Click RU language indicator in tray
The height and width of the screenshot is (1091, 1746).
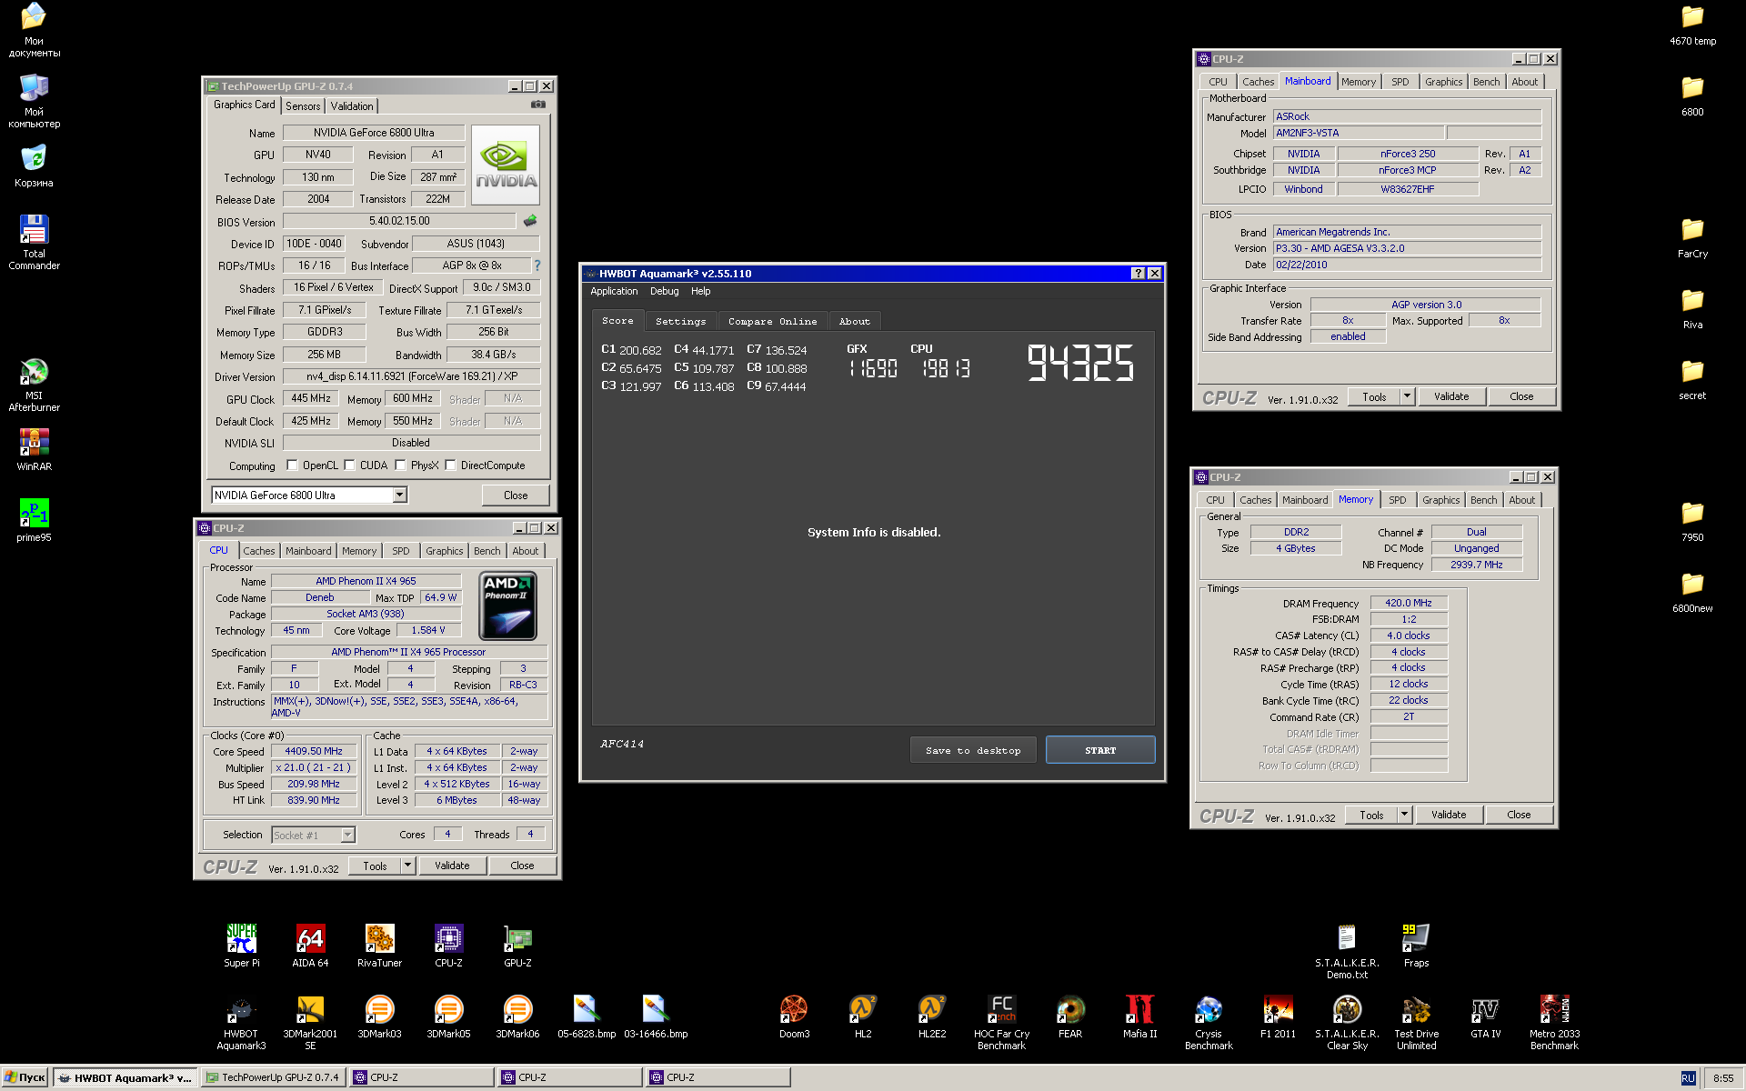pos(1688,1078)
